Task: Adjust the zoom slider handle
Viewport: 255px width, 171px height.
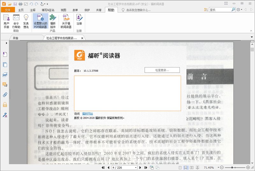Action: [232, 167]
